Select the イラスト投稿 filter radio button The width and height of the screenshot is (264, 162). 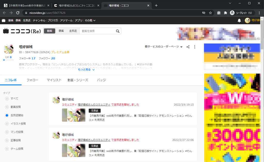coord(7,124)
